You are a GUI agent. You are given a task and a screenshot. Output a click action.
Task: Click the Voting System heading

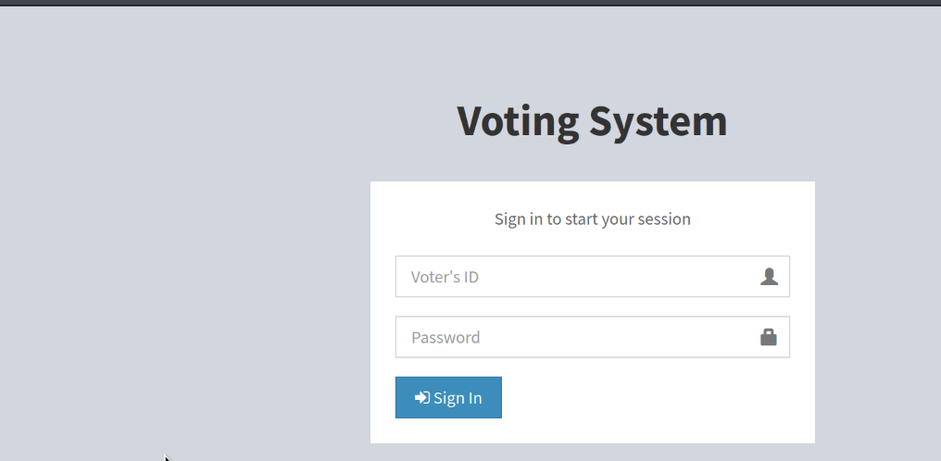point(592,121)
